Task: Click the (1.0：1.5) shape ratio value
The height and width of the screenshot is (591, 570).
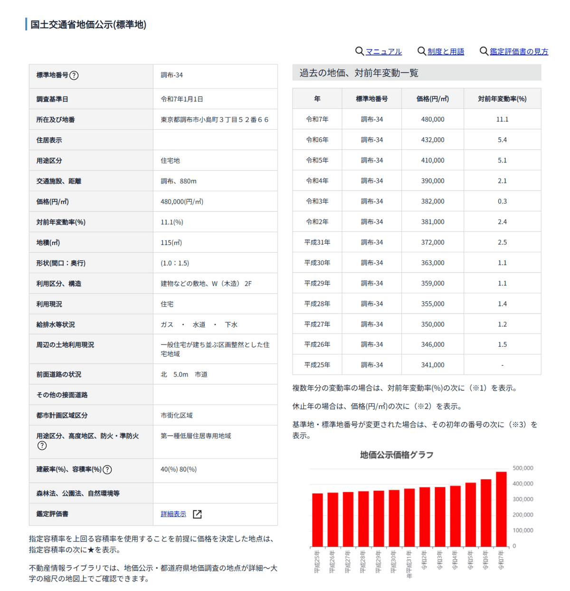Action: (x=175, y=263)
